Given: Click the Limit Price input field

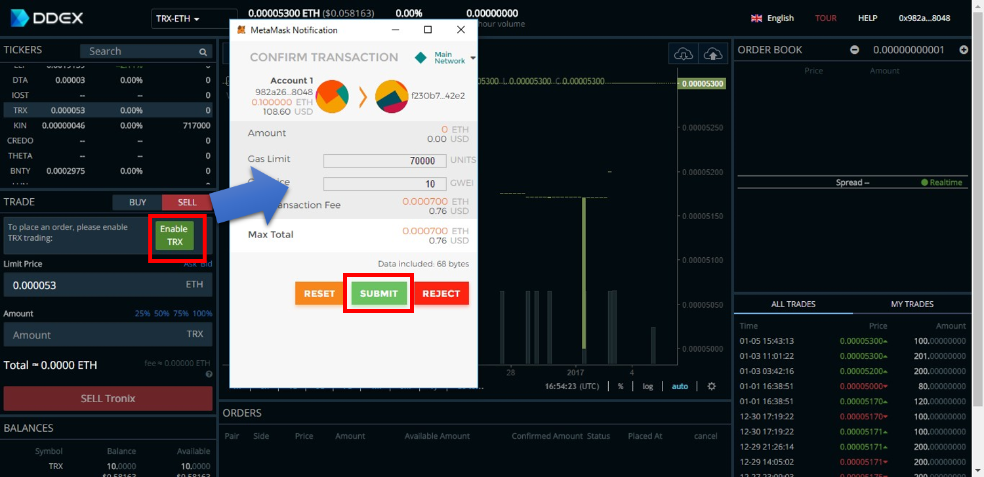Looking at the screenshot, I should click(x=108, y=285).
